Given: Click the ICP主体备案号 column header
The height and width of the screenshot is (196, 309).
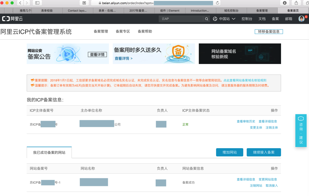Looking at the screenshot, I should [42, 110].
